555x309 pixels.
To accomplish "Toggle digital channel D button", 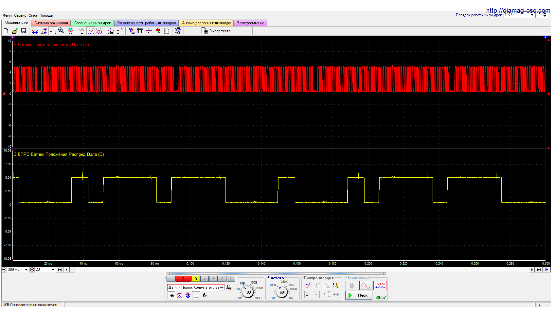I will [x=231, y=279].
